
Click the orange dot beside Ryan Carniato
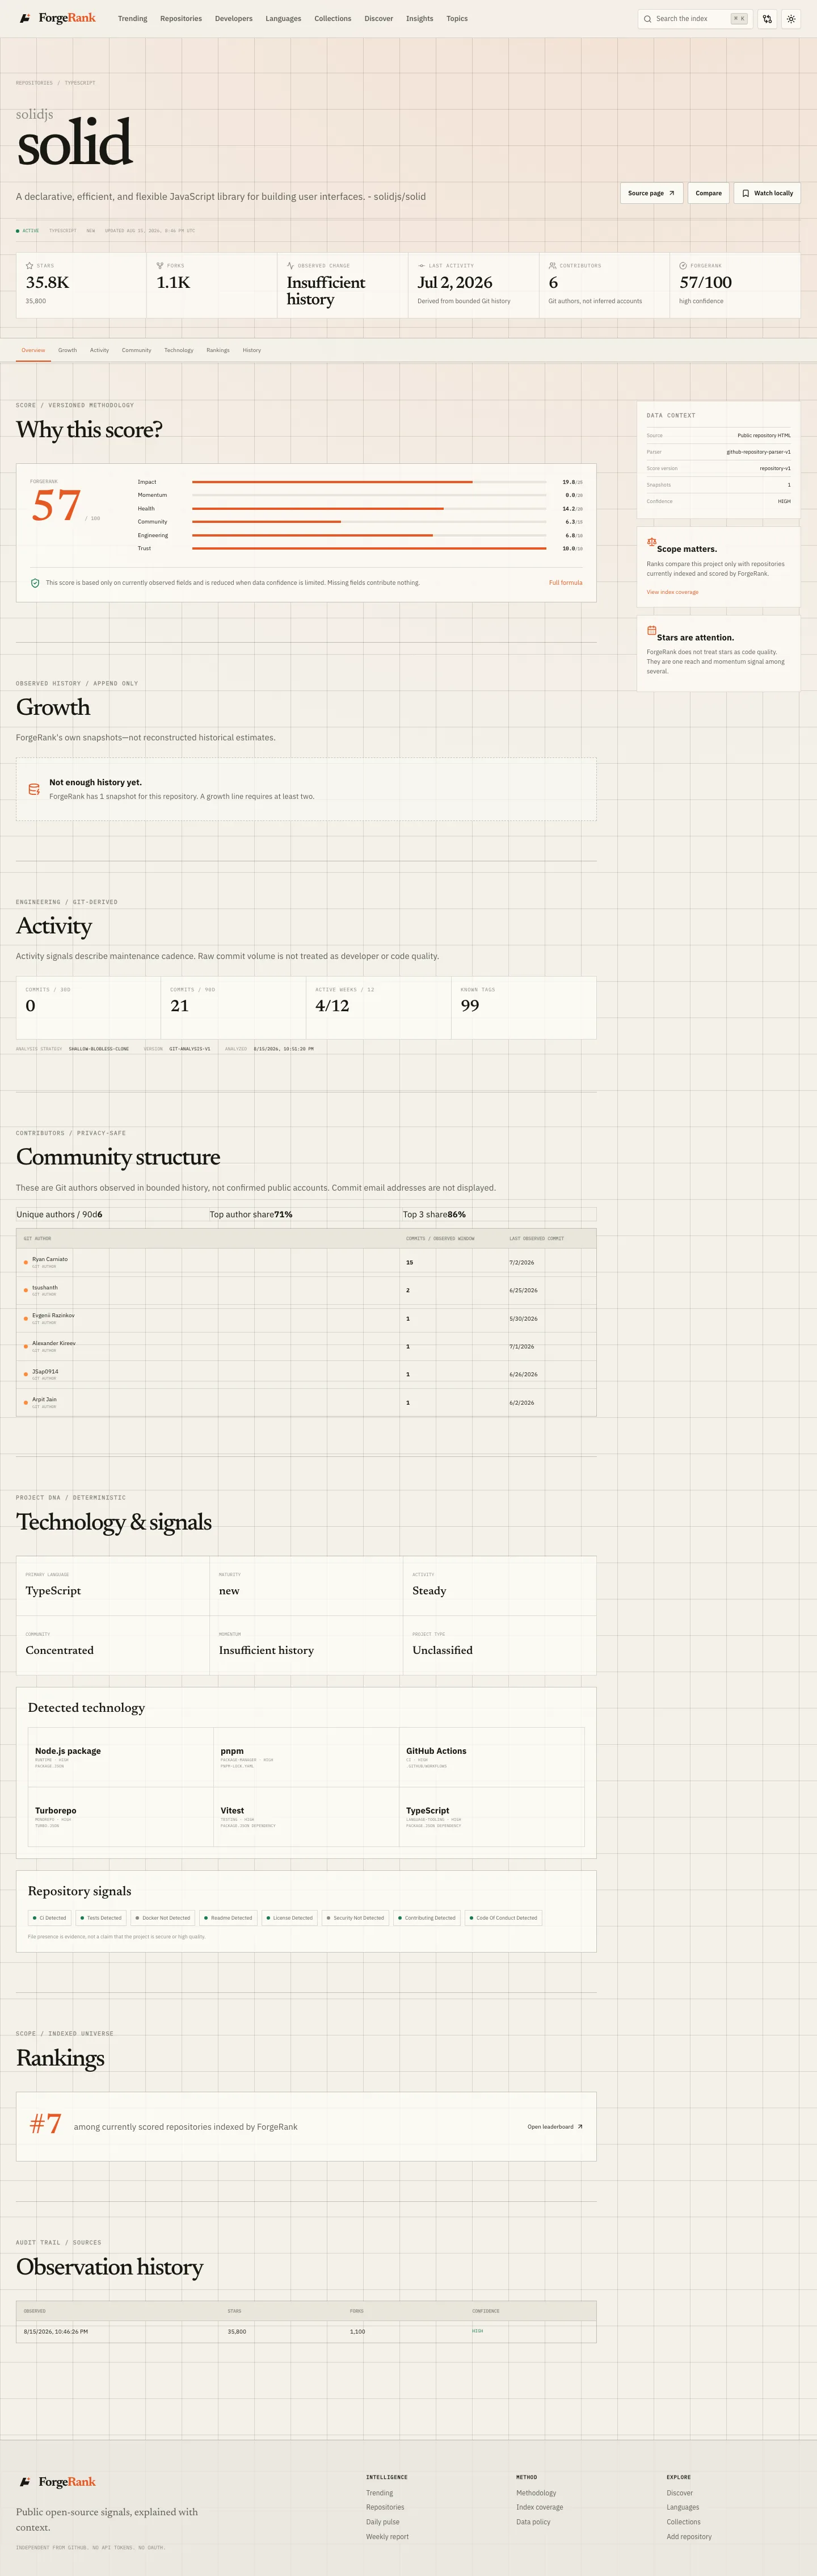click(26, 1262)
